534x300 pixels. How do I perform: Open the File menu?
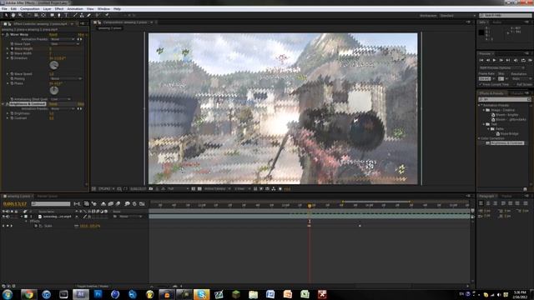4,9
